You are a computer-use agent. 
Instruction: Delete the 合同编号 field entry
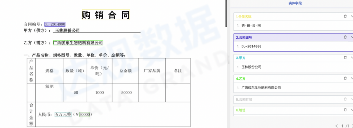coord(345,37)
